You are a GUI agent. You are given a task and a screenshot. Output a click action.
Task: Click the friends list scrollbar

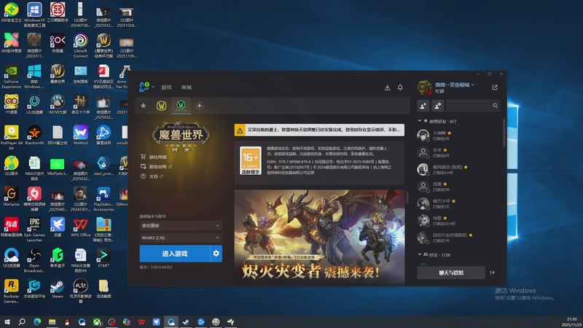[504, 133]
